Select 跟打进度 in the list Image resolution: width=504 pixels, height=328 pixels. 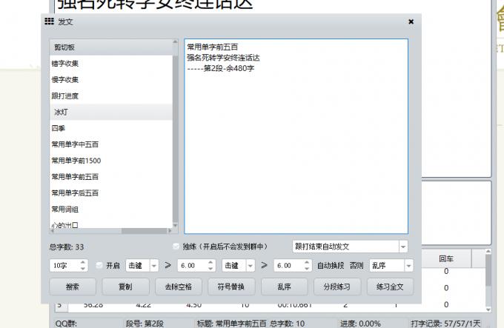click(111, 96)
